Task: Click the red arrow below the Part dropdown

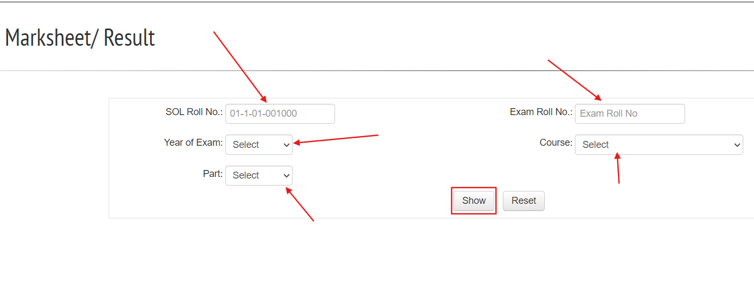Action: [300, 204]
